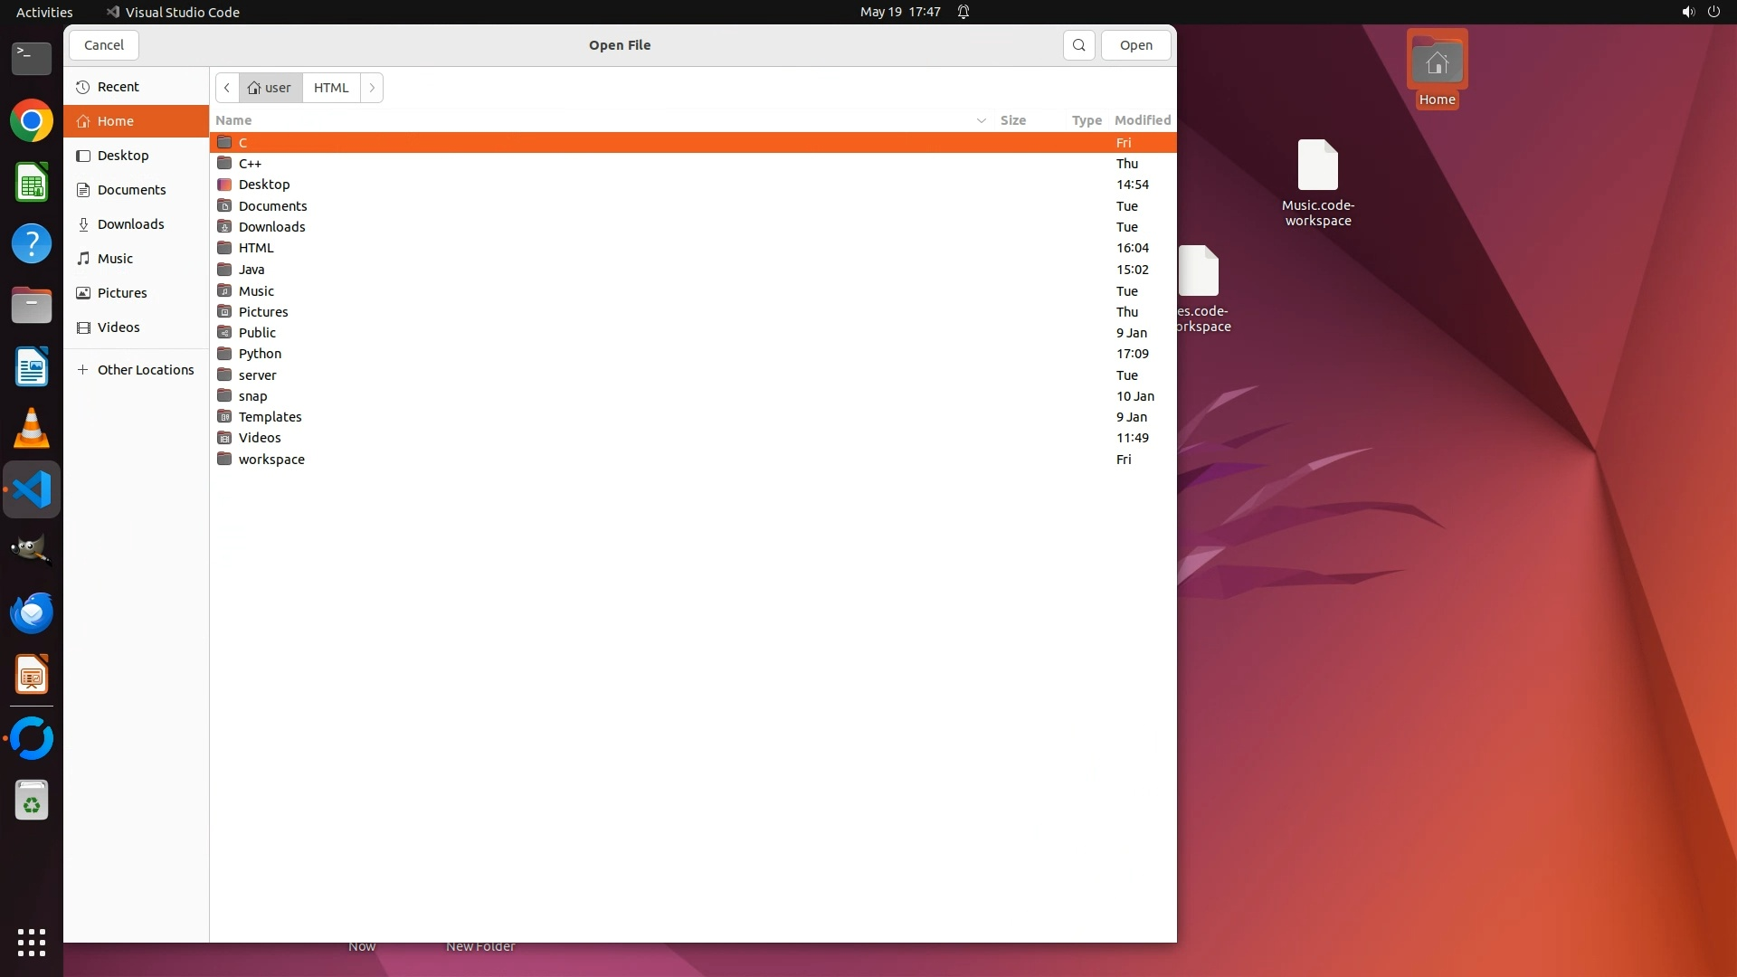Open the Recent files location
1737x977 pixels.
(118, 87)
